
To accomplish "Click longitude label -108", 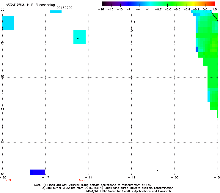I will point(175,178).
